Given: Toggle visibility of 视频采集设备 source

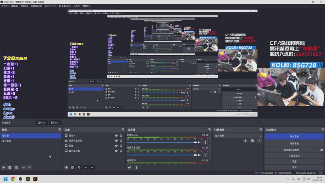Looking at the screenshot, I should click(116, 141).
